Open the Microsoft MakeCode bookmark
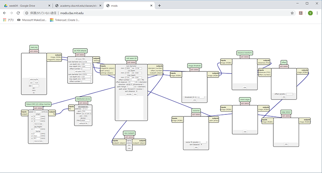This screenshot has width=322, height=173. pos(32,20)
